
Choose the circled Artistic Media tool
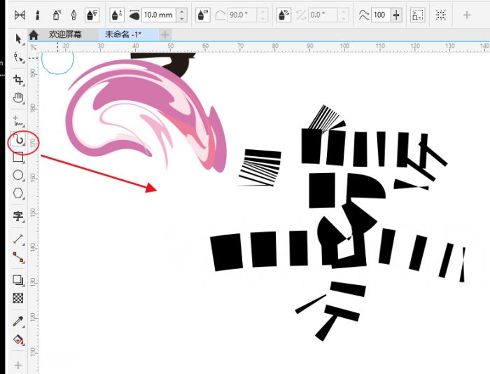coord(21,142)
